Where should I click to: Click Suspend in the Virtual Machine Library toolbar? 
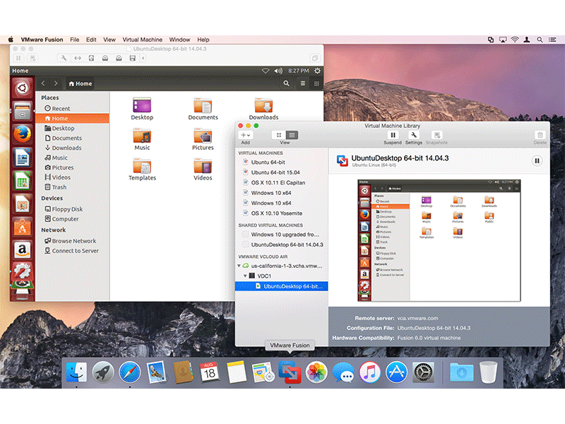tap(393, 135)
